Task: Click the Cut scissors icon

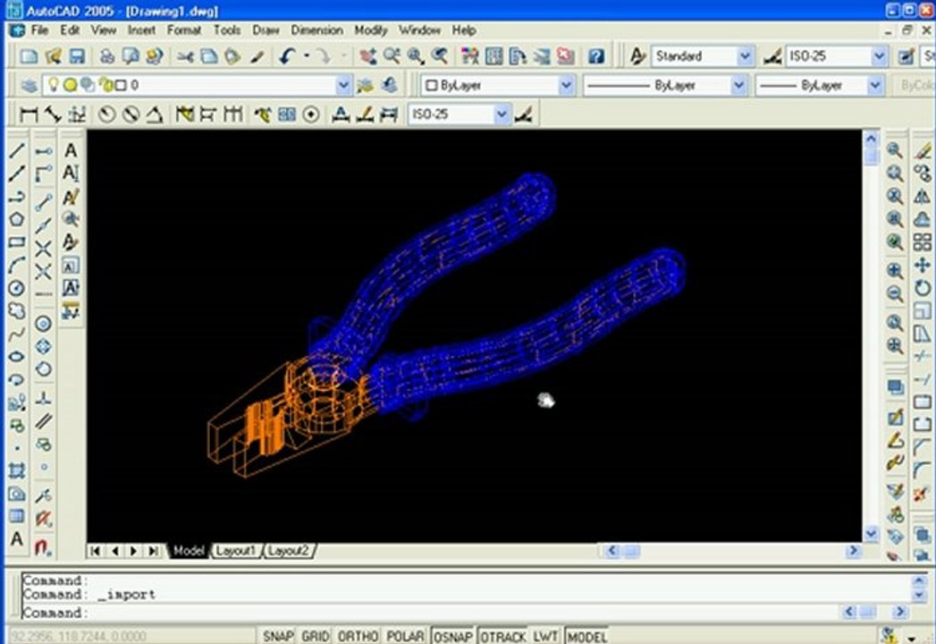Action: tap(185, 56)
